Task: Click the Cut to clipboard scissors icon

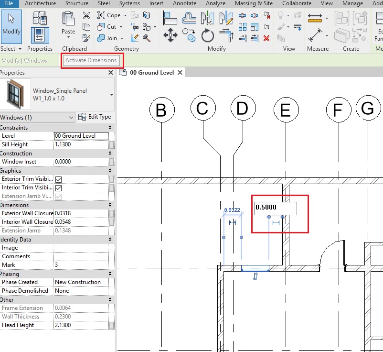Action: (86, 15)
